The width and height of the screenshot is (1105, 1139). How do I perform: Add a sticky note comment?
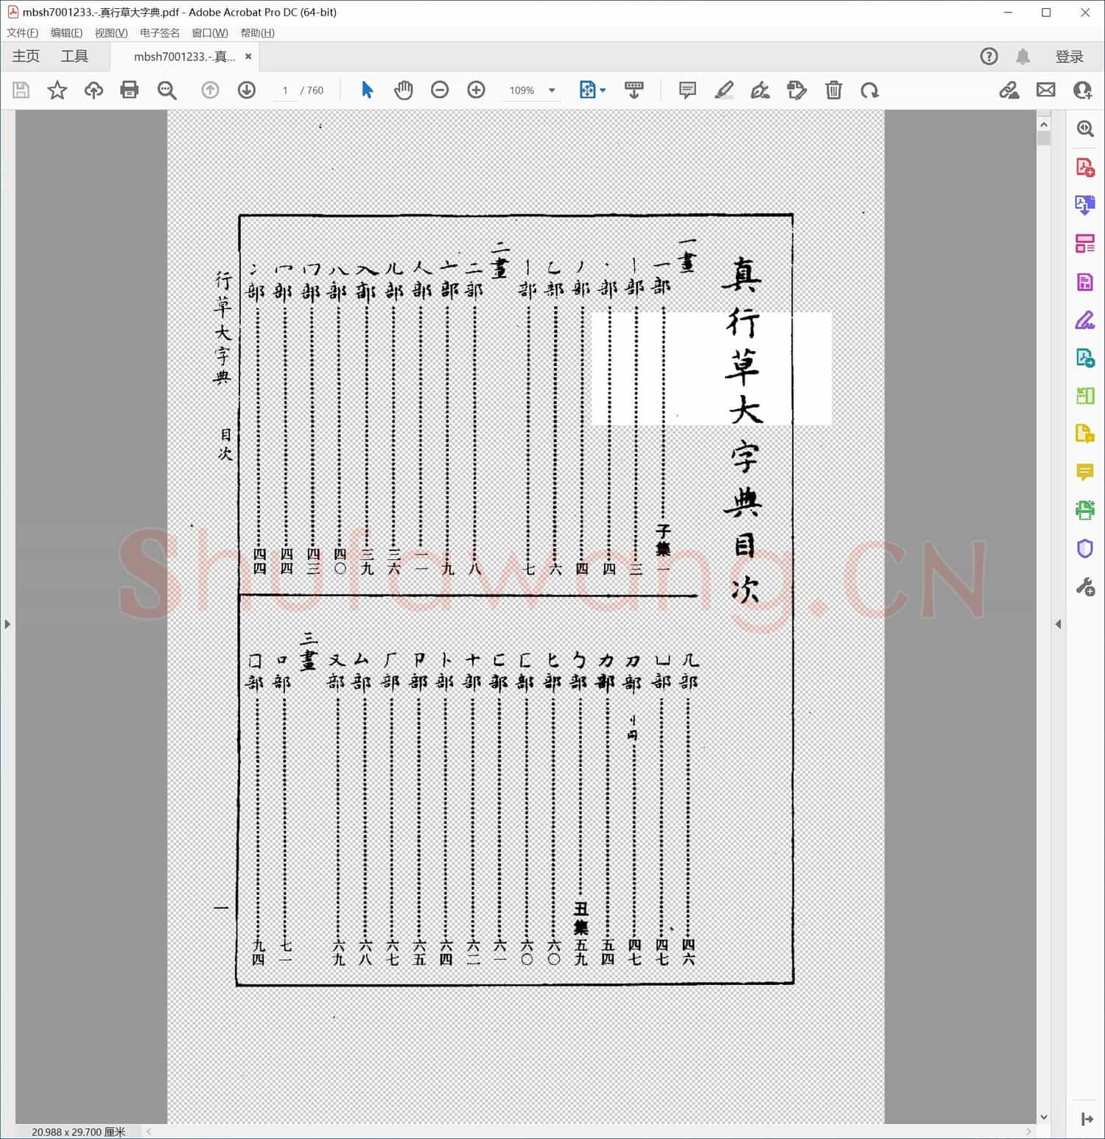click(x=687, y=90)
